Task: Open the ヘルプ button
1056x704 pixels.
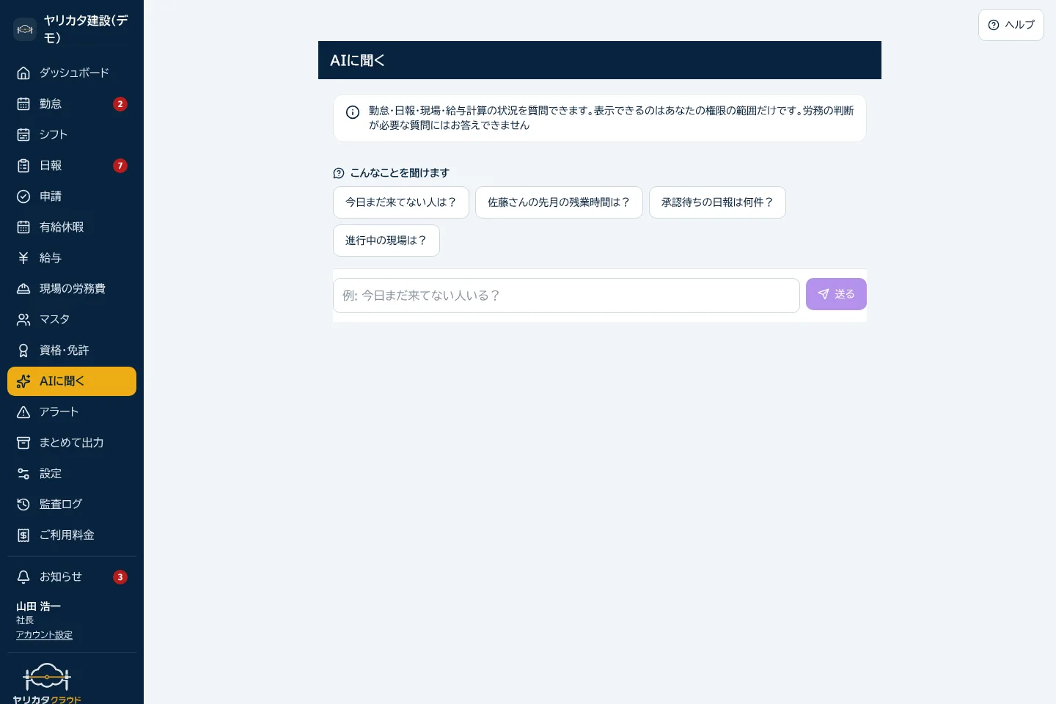Action: (1011, 25)
